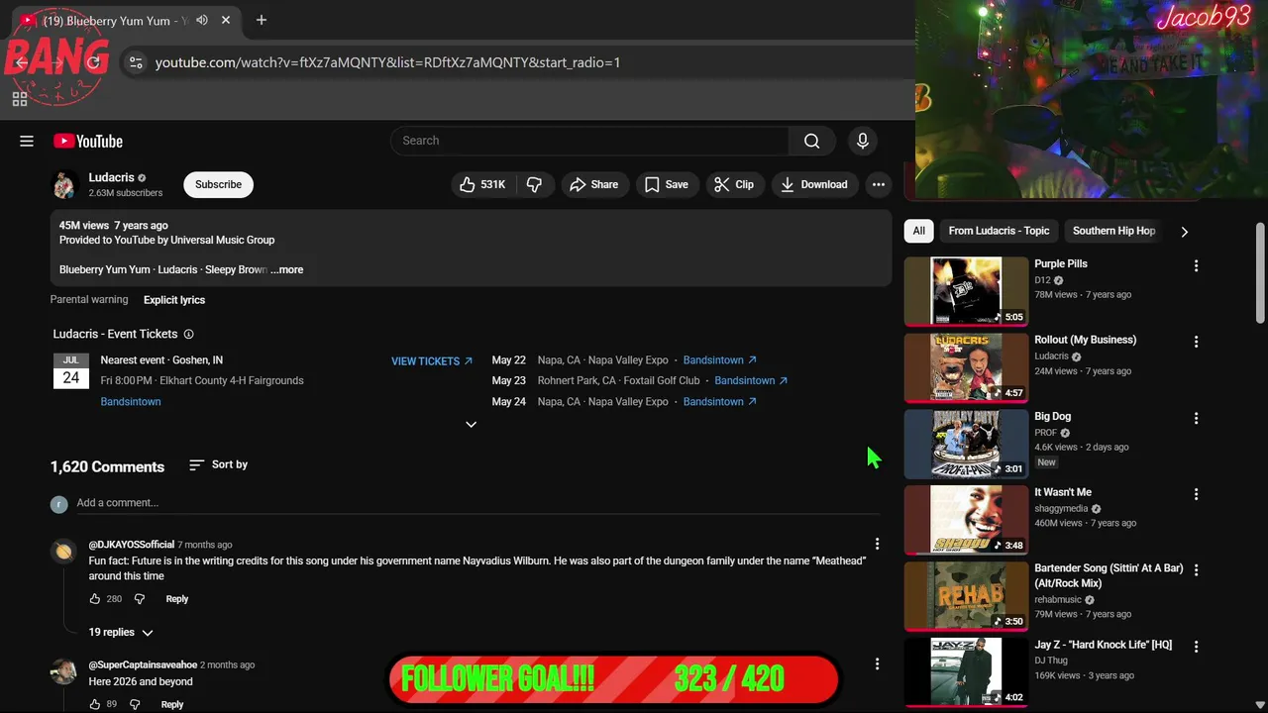This screenshot has width=1268, height=713.
Task: Open a new browser tab
Action: (262, 20)
